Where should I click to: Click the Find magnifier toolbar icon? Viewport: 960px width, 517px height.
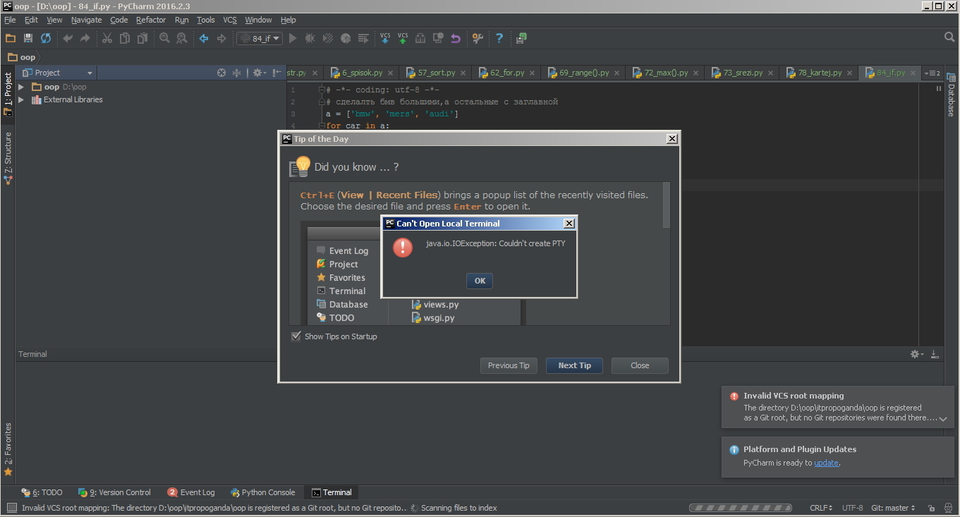[x=164, y=38]
